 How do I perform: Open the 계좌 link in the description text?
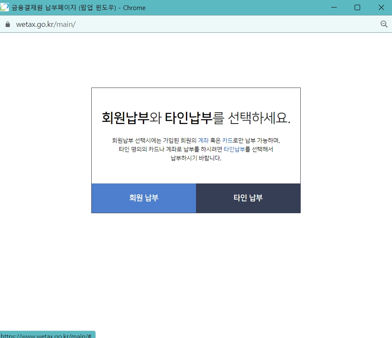204,140
